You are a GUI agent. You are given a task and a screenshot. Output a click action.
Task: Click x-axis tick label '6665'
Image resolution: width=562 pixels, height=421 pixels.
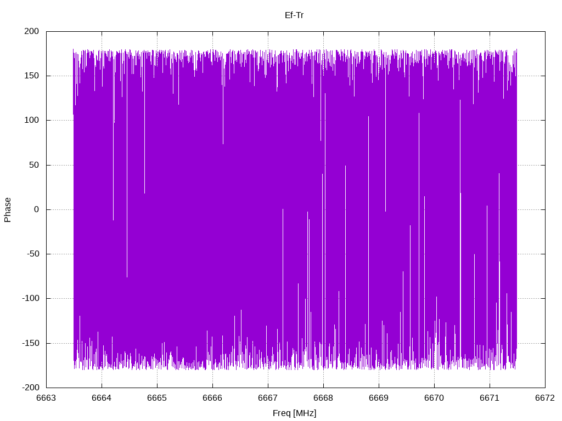[x=157, y=398]
